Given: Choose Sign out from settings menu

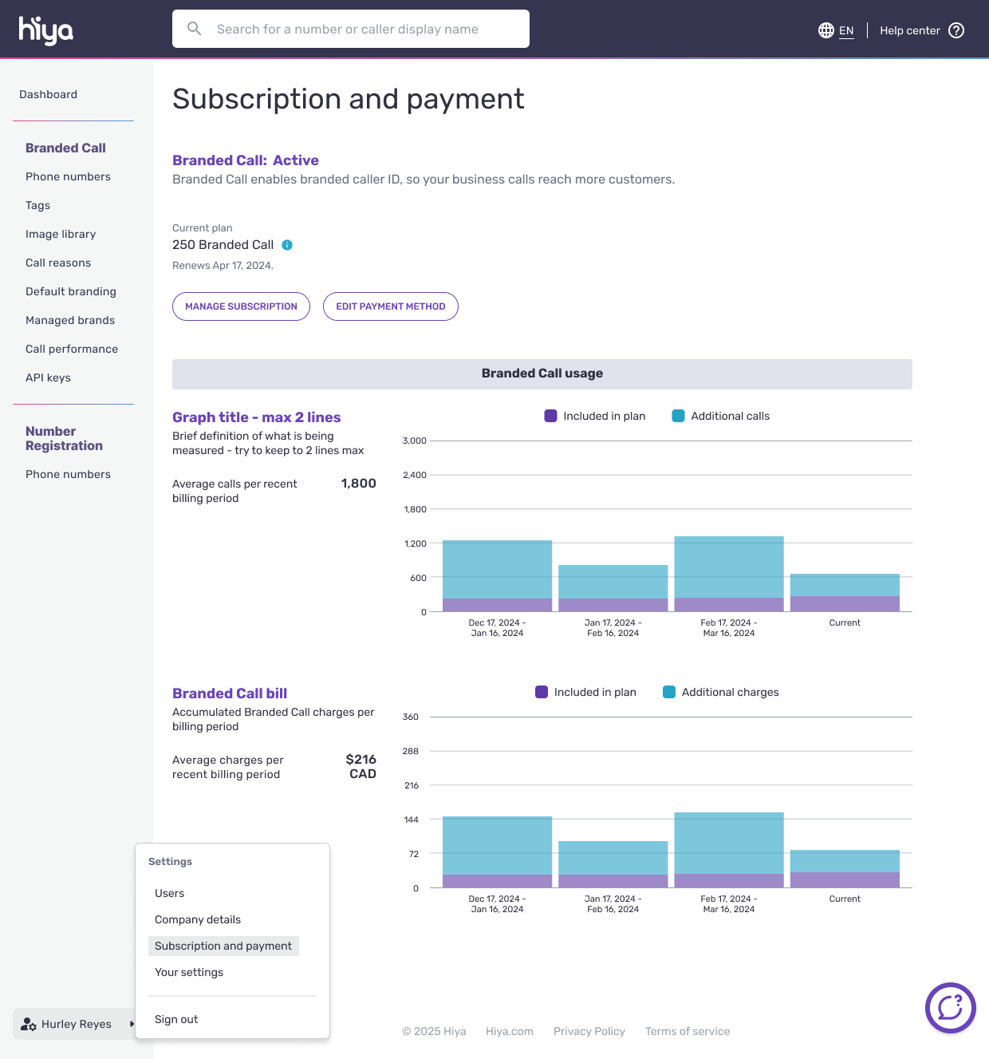Looking at the screenshot, I should click(176, 1019).
